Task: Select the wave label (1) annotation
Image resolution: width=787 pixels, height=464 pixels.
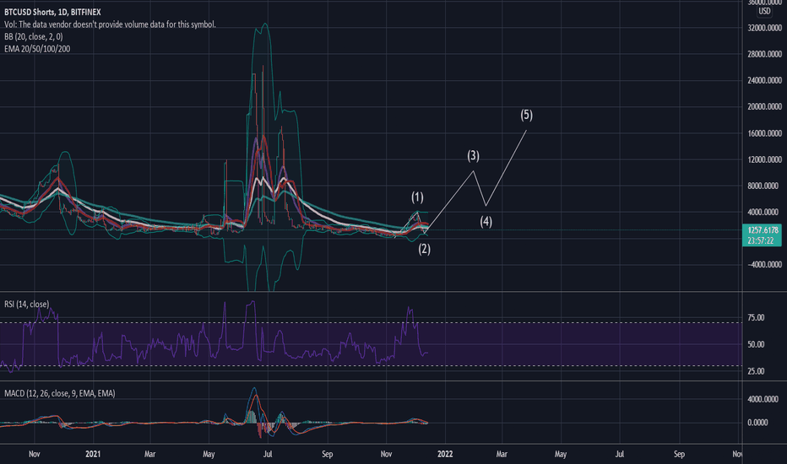Action: click(x=418, y=197)
